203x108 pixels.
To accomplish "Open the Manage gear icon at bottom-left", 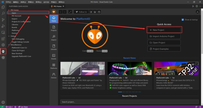I will pos(3,102).
